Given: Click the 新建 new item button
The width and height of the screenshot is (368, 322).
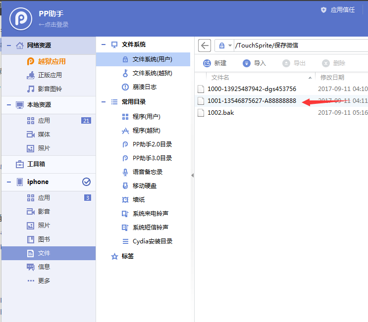Looking at the screenshot, I should (x=214, y=63).
